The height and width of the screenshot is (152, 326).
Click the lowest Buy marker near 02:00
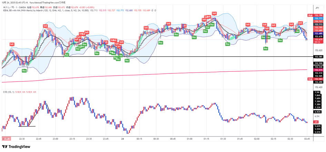pyautogui.click(x=266, y=49)
